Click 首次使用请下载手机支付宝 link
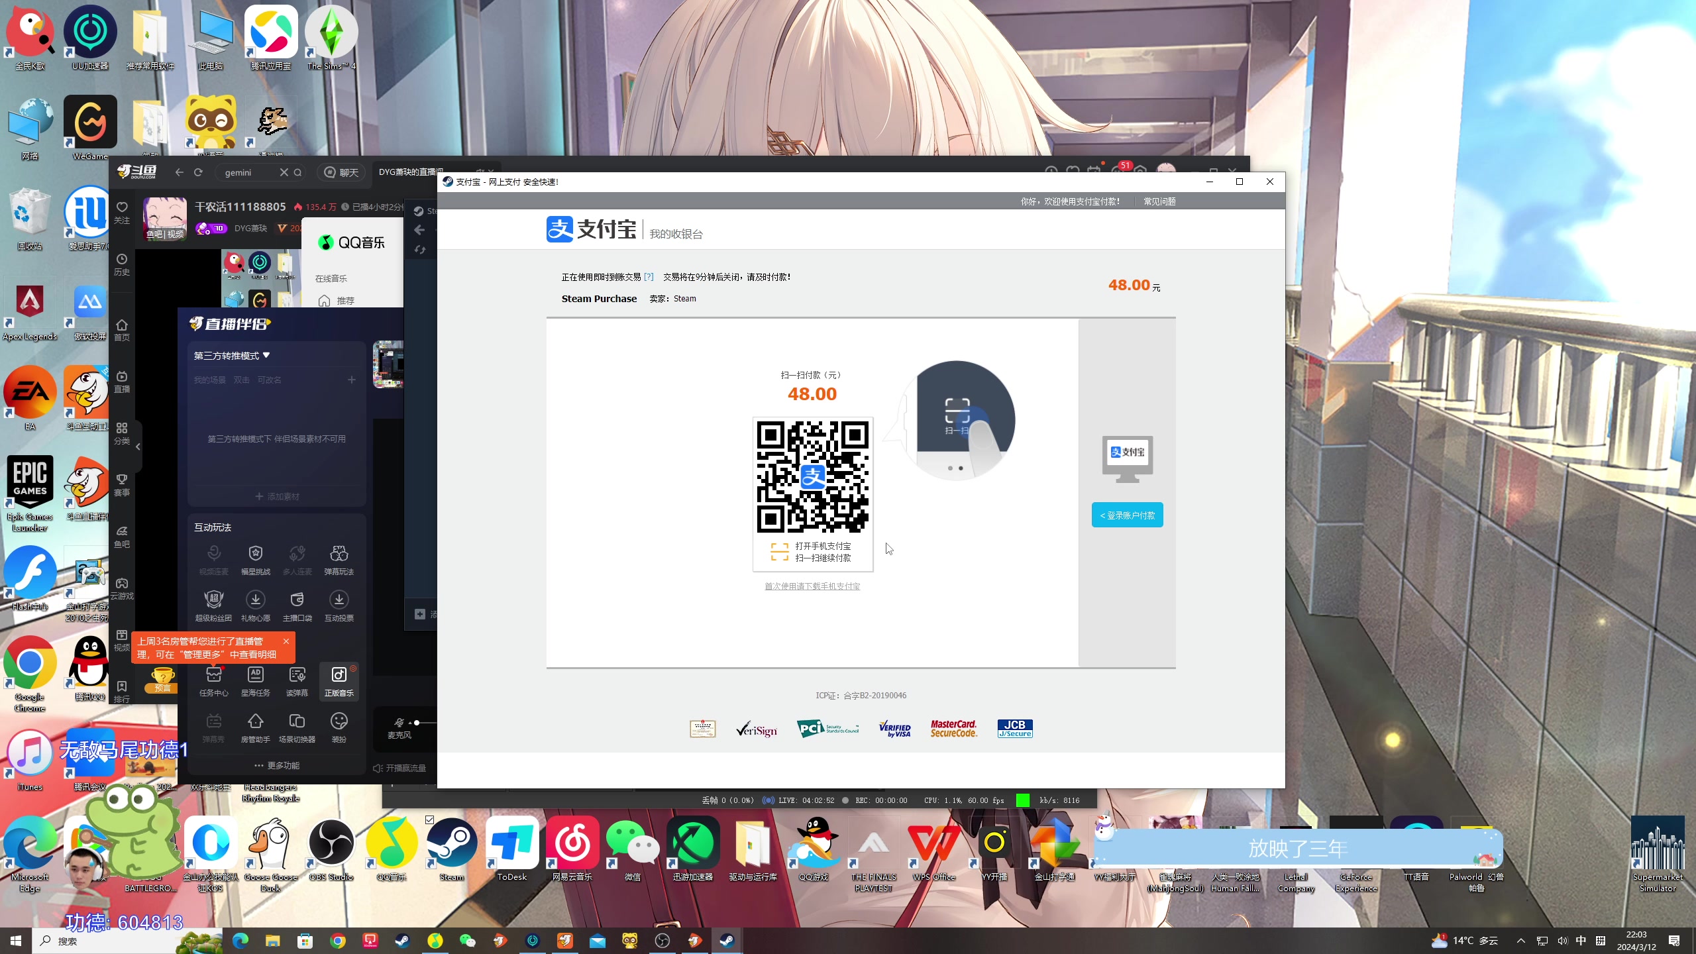1696x954 pixels. (x=812, y=586)
